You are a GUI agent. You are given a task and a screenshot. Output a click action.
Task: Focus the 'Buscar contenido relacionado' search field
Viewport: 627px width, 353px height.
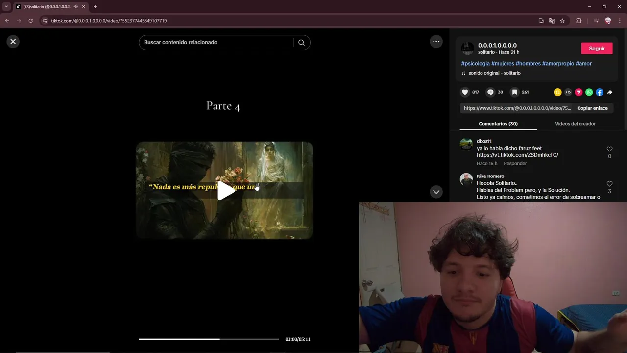tap(216, 42)
